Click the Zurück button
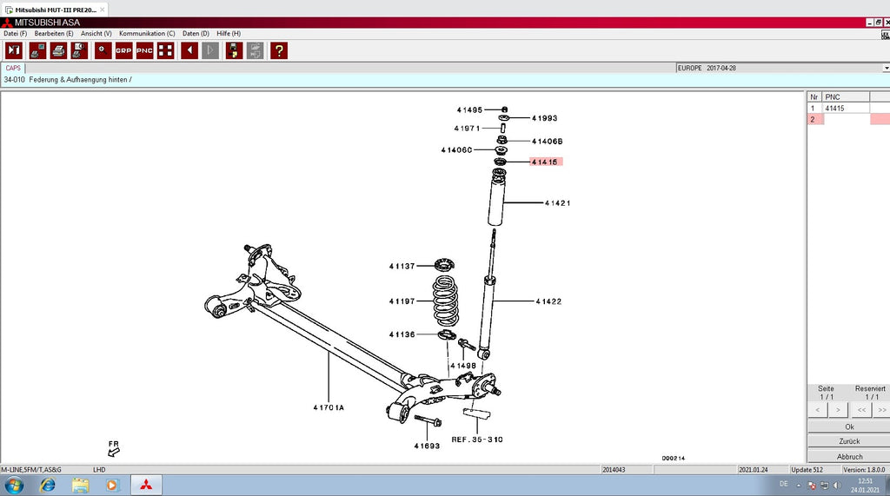890x496 pixels. (x=849, y=441)
